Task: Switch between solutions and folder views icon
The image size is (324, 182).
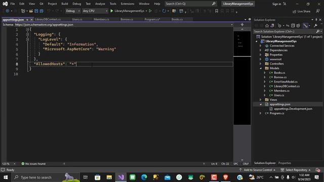Action: point(272,26)
